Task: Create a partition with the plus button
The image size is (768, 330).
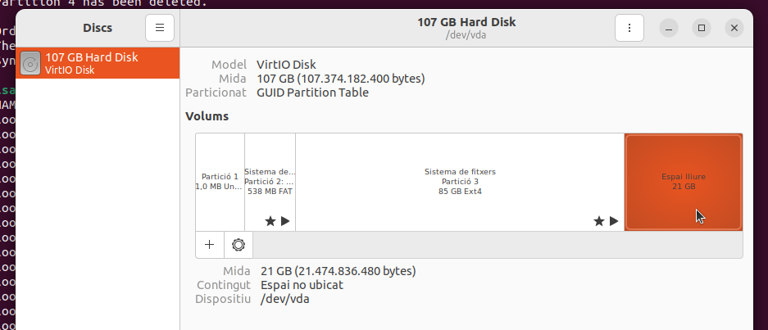Action: pos(210,244)
